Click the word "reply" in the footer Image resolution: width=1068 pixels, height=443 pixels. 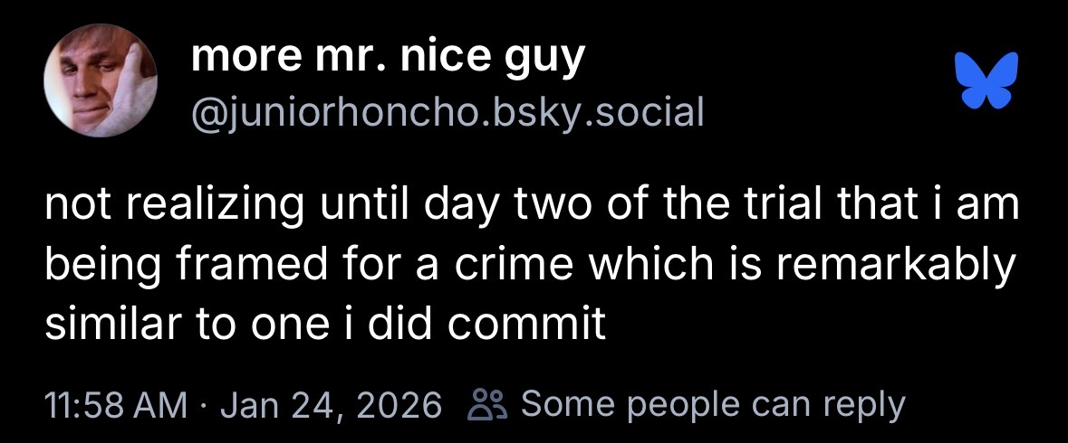[867, 403]
